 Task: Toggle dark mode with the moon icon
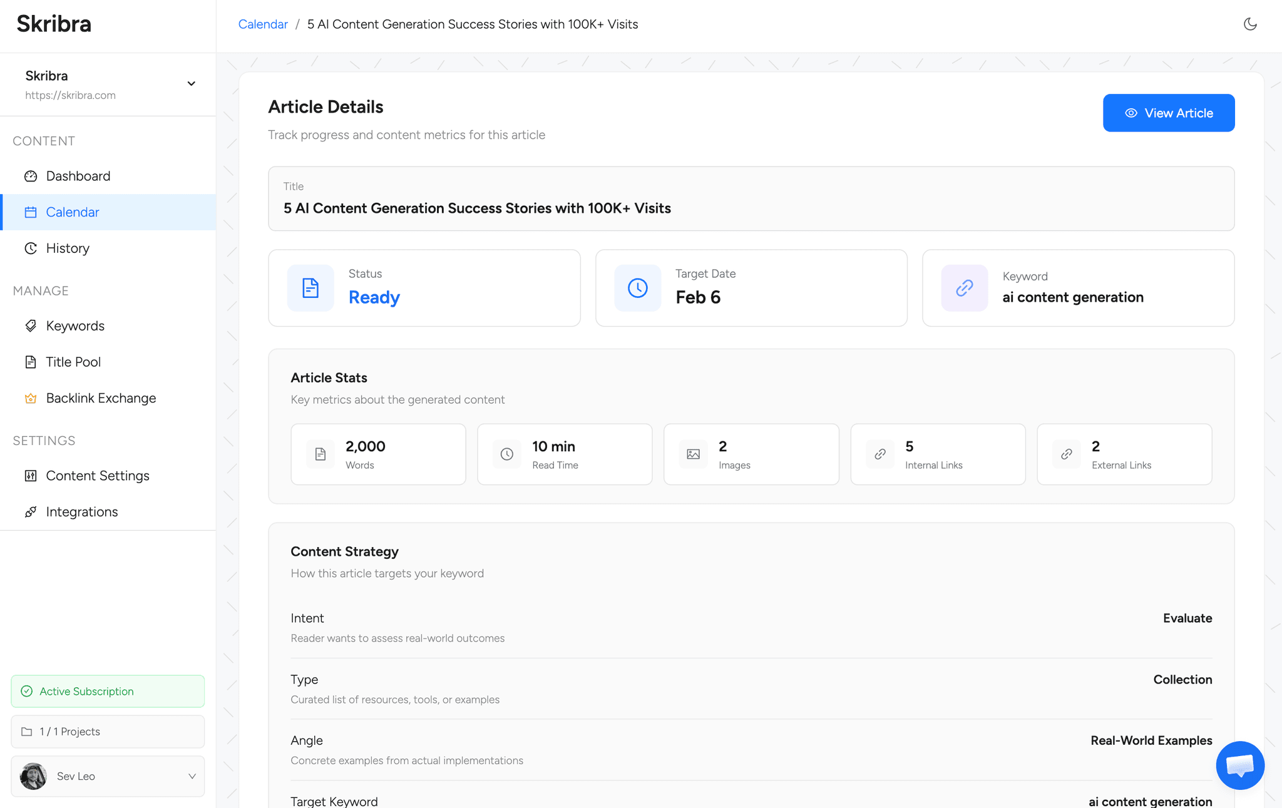tap(1250, 24)
